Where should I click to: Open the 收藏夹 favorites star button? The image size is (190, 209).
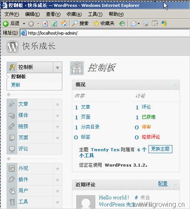104,24
